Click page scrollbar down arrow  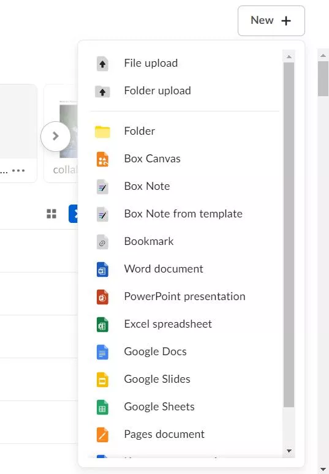click(323, 469)
